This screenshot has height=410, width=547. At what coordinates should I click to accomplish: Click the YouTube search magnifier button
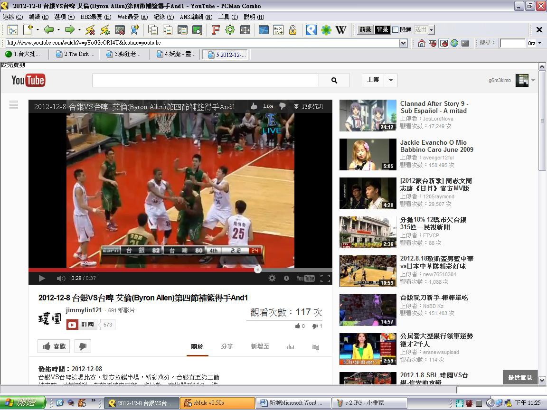click(334, 80)
